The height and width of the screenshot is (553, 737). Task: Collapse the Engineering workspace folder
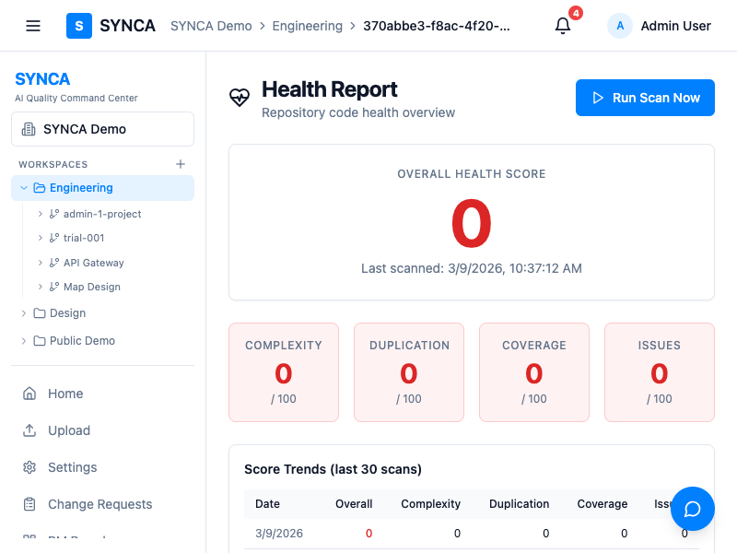pos(24,188)
